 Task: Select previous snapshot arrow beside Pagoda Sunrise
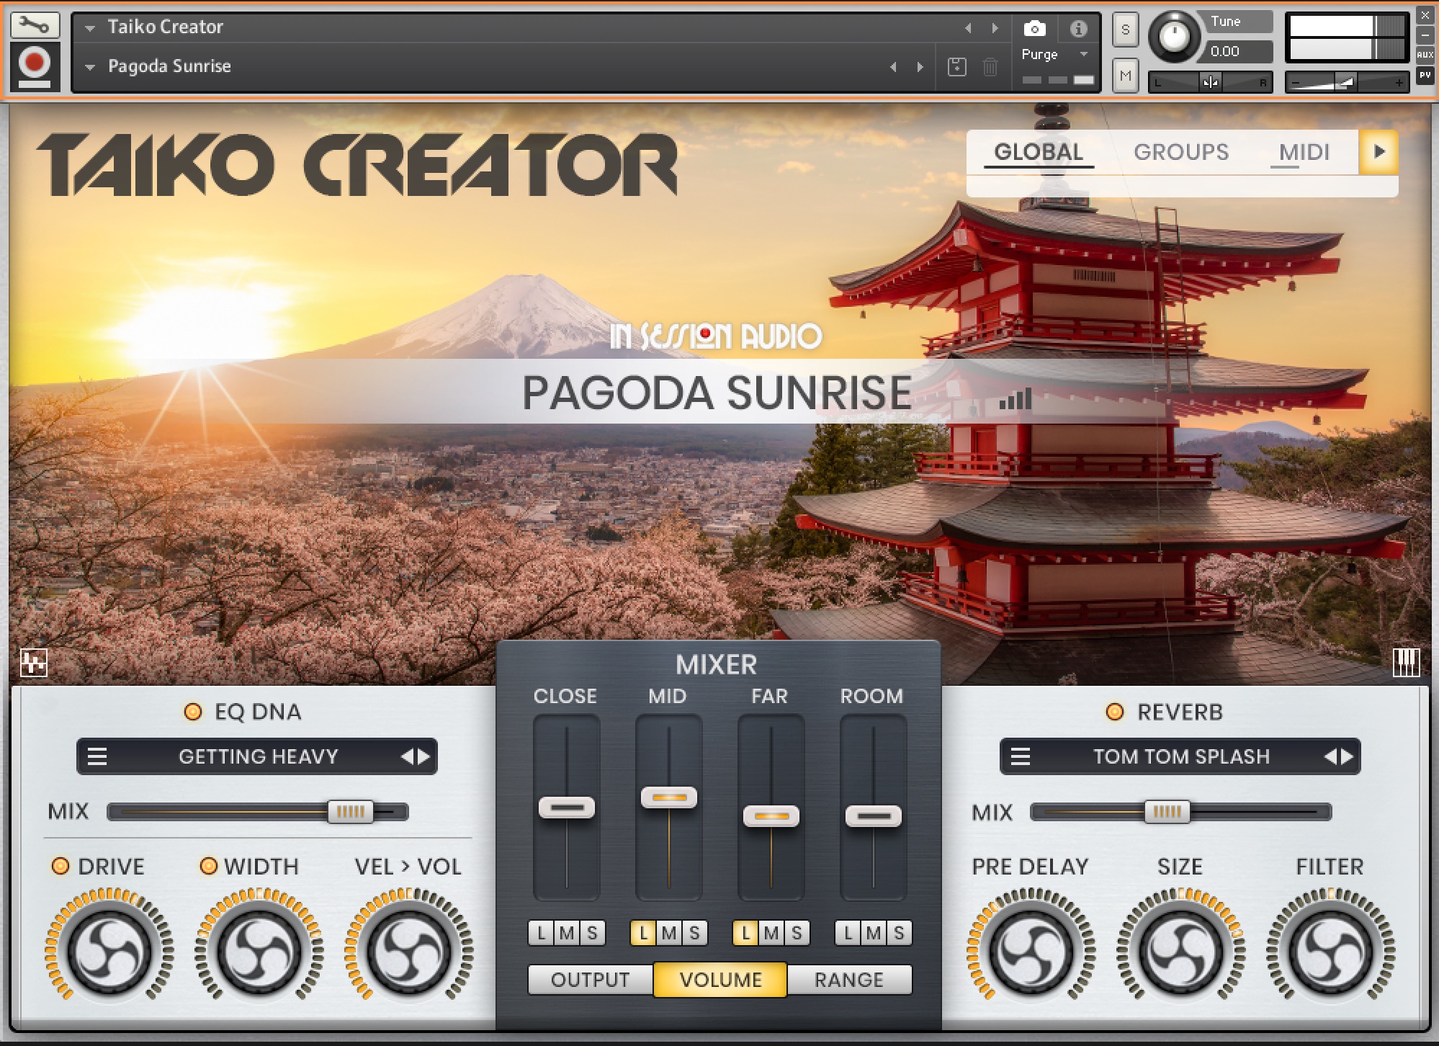(x=894, y=67)
